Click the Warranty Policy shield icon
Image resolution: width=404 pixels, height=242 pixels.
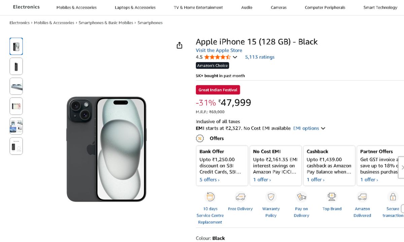click(x=271, y=197)
